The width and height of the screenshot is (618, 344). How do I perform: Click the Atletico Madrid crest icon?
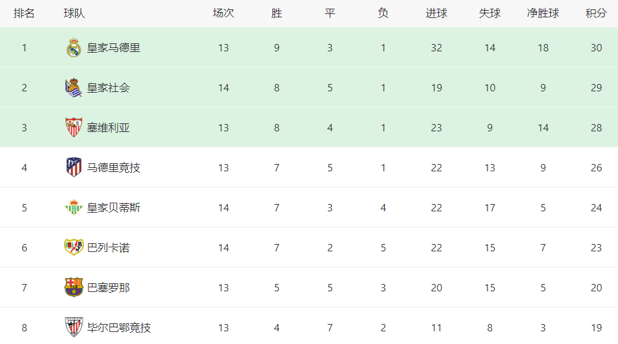click(x=74, y=167)
